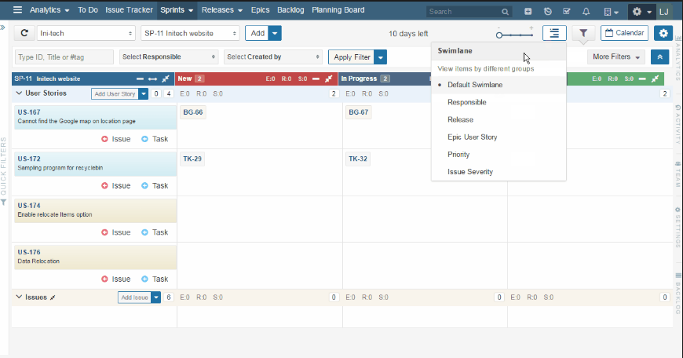
Task: Open the Planning Board tab
Action: [338, 9]
